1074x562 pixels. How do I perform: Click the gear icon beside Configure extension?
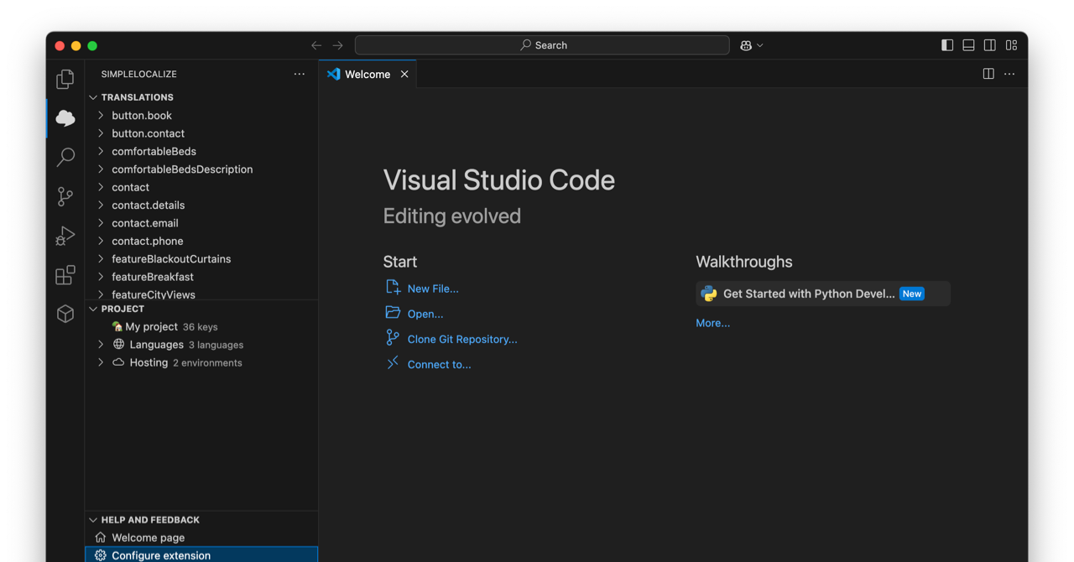101,555
